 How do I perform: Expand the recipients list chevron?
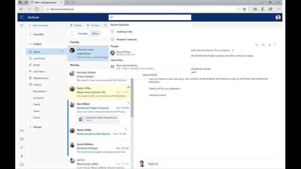click(233, 50)
